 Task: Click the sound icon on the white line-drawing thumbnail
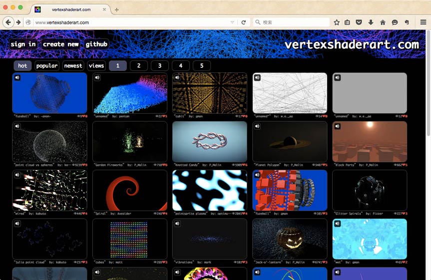tap(257, 77)
